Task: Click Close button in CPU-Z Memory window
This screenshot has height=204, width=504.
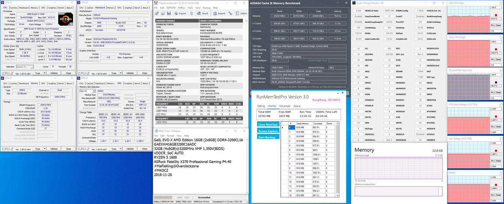Action: [x=69, y=149]
